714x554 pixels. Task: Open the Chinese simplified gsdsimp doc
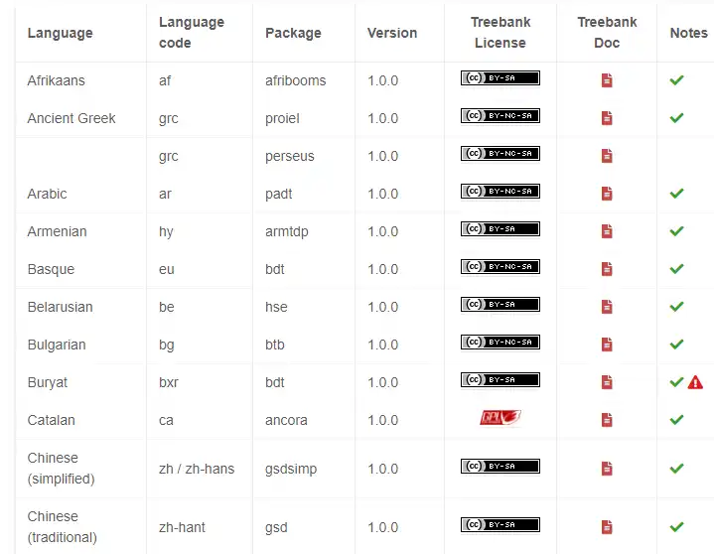607,469
